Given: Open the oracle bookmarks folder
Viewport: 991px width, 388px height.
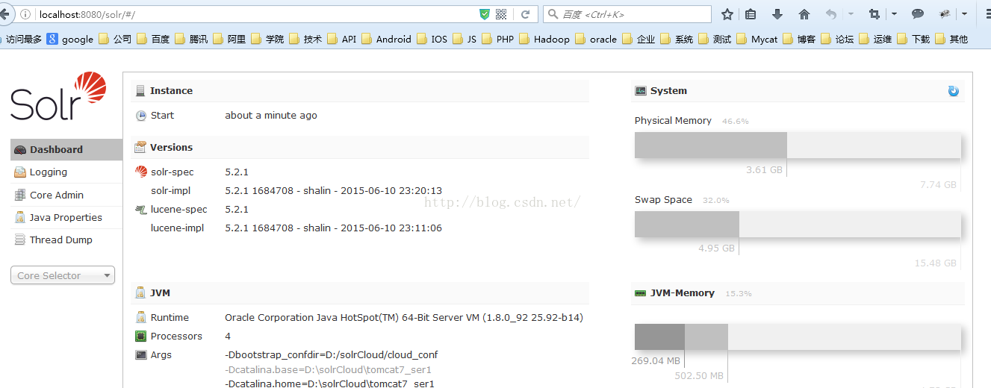Looking at the screenshot, I should 596,40.
